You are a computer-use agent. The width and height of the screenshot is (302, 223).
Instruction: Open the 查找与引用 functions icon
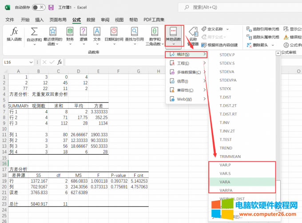[x=134, y=32]
